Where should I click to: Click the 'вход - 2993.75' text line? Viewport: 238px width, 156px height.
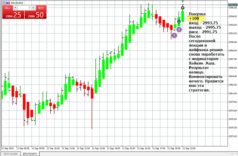point(203,23)
